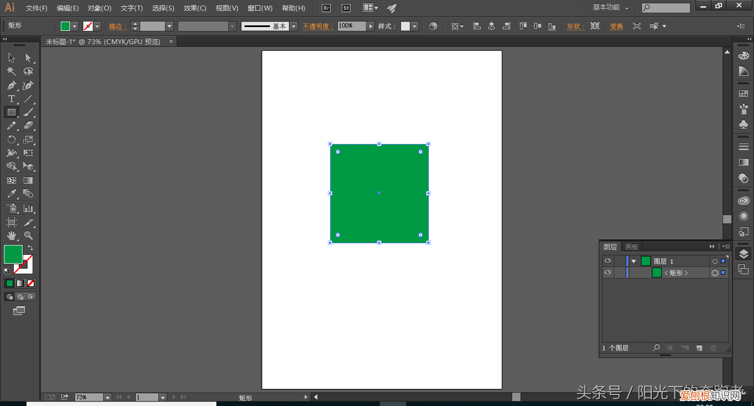
Task: Select the Magic Wand tool
Action: [x=11, y=72]
